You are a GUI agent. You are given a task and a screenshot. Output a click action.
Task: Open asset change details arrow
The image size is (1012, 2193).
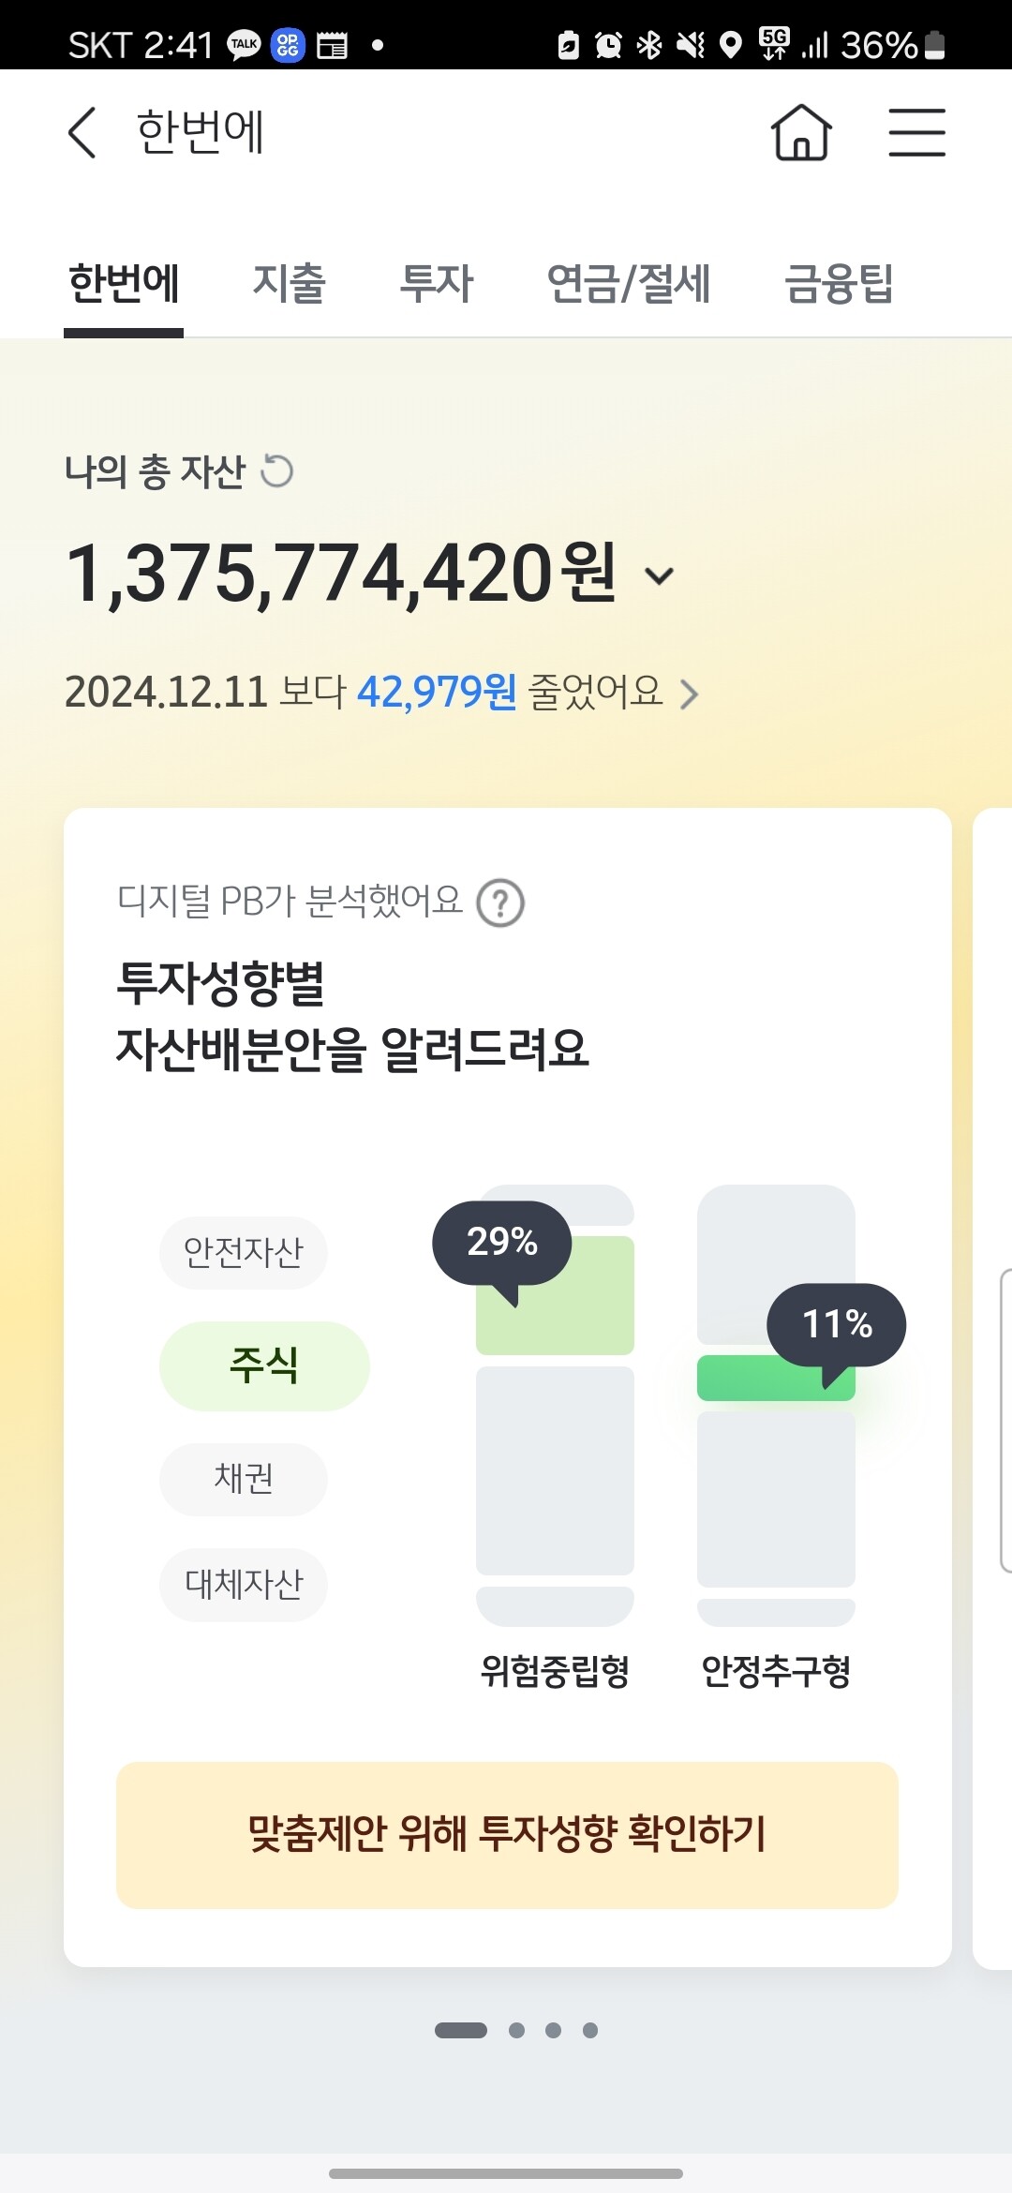click(x=690, y=694)
